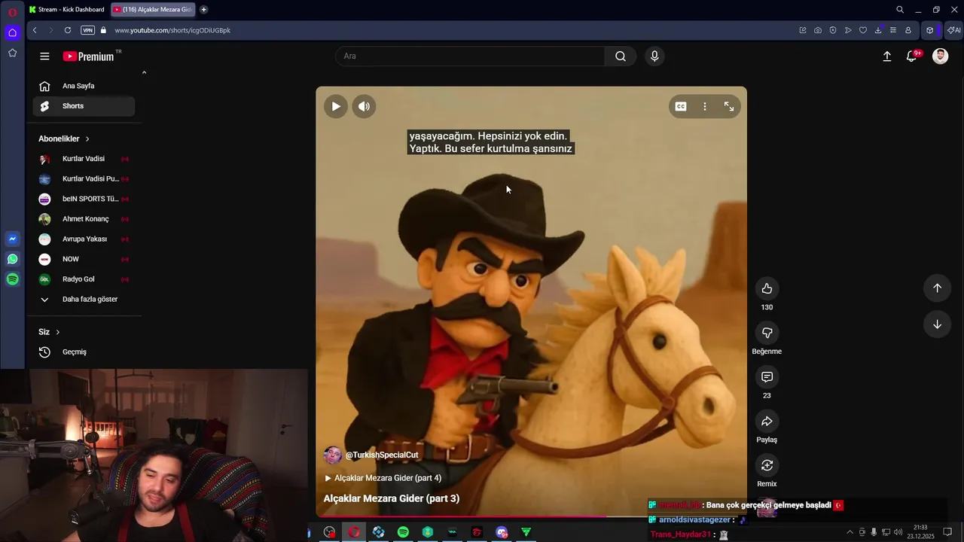Reload the current page
Viewport: 964px width, 542px height.
68,30
